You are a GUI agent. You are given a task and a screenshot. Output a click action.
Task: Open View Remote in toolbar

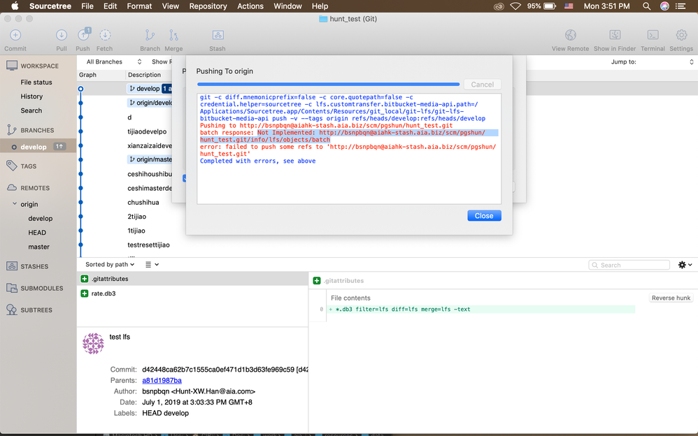click(x=570, y=35)
